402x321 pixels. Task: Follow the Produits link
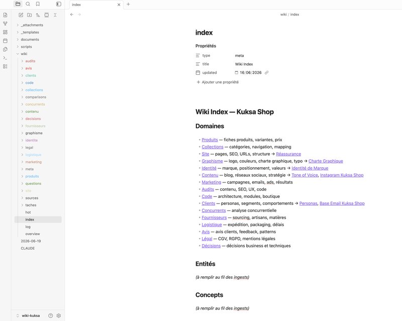[x=210, y=140]
